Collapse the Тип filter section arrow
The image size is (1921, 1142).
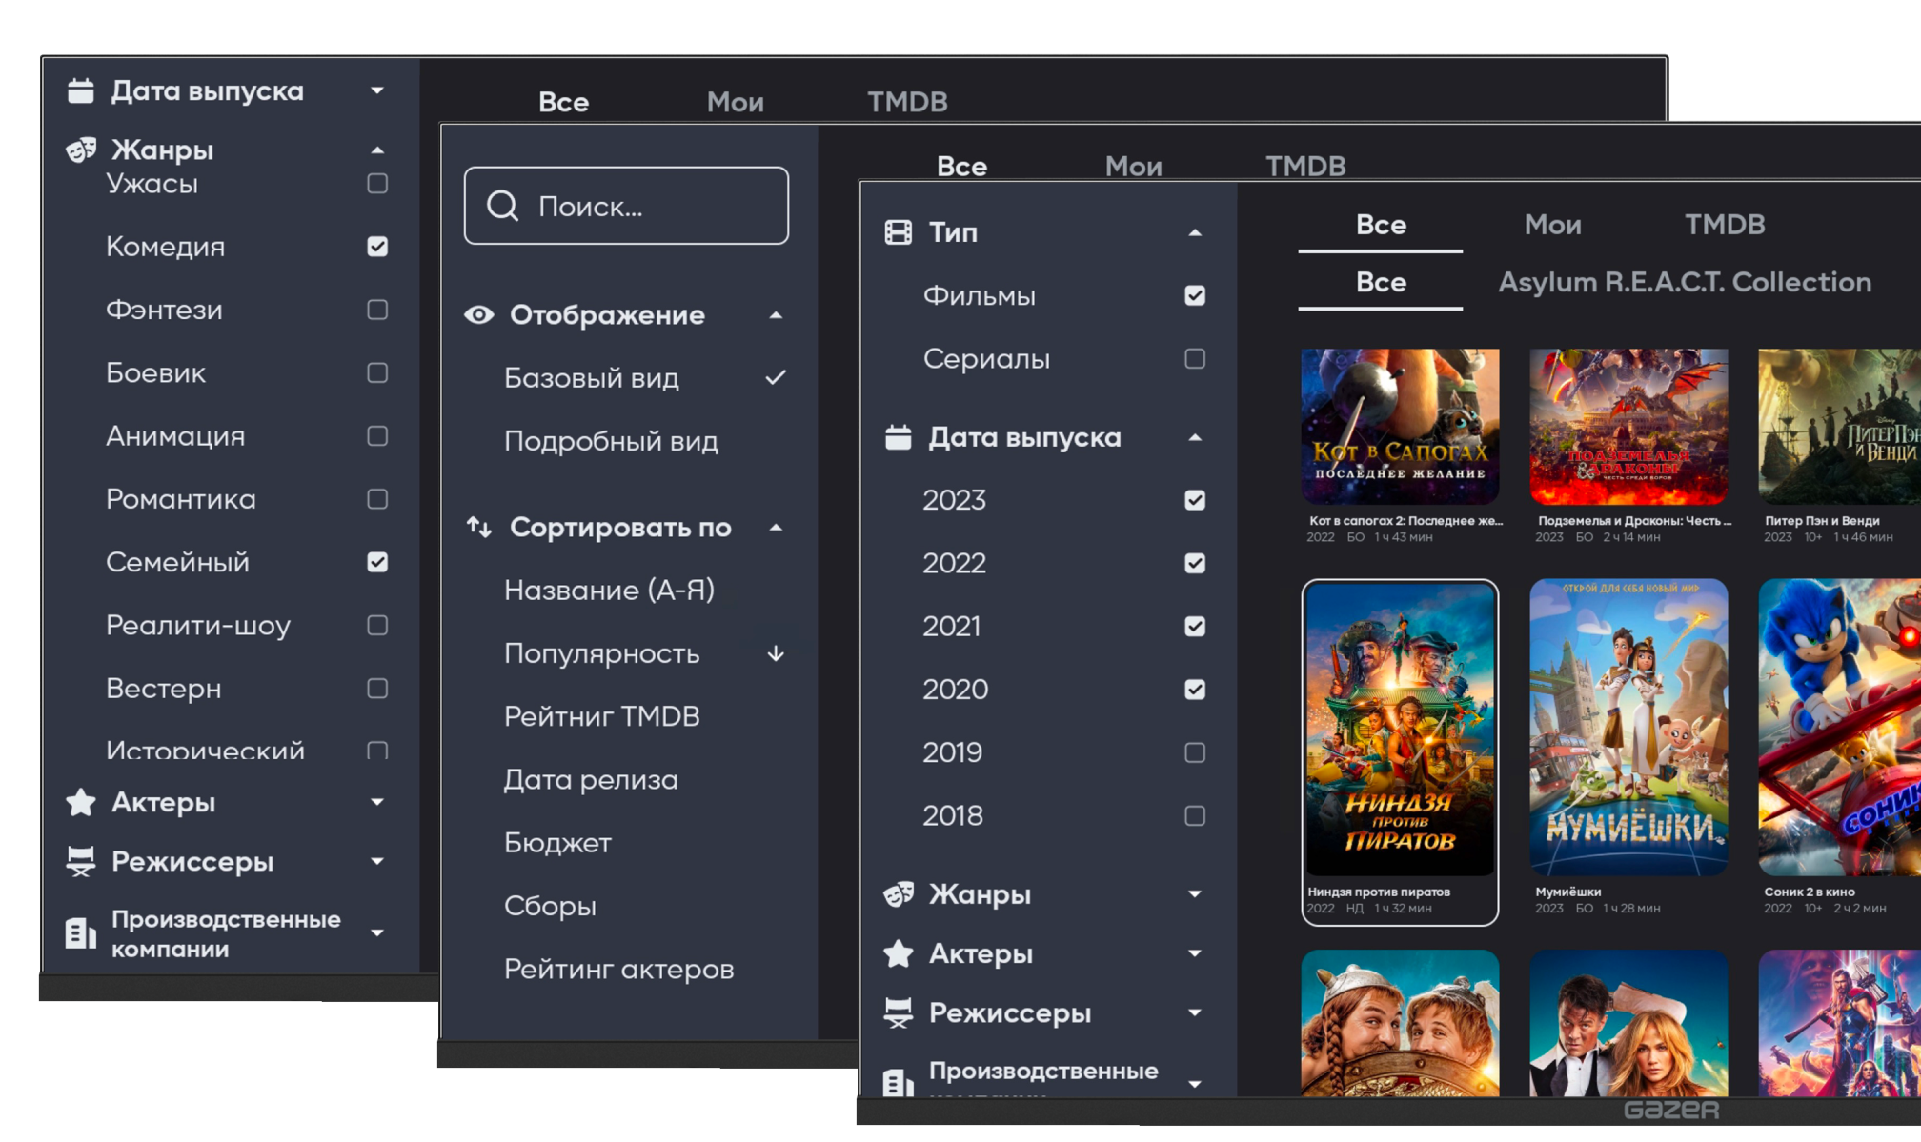point(1195,232)
